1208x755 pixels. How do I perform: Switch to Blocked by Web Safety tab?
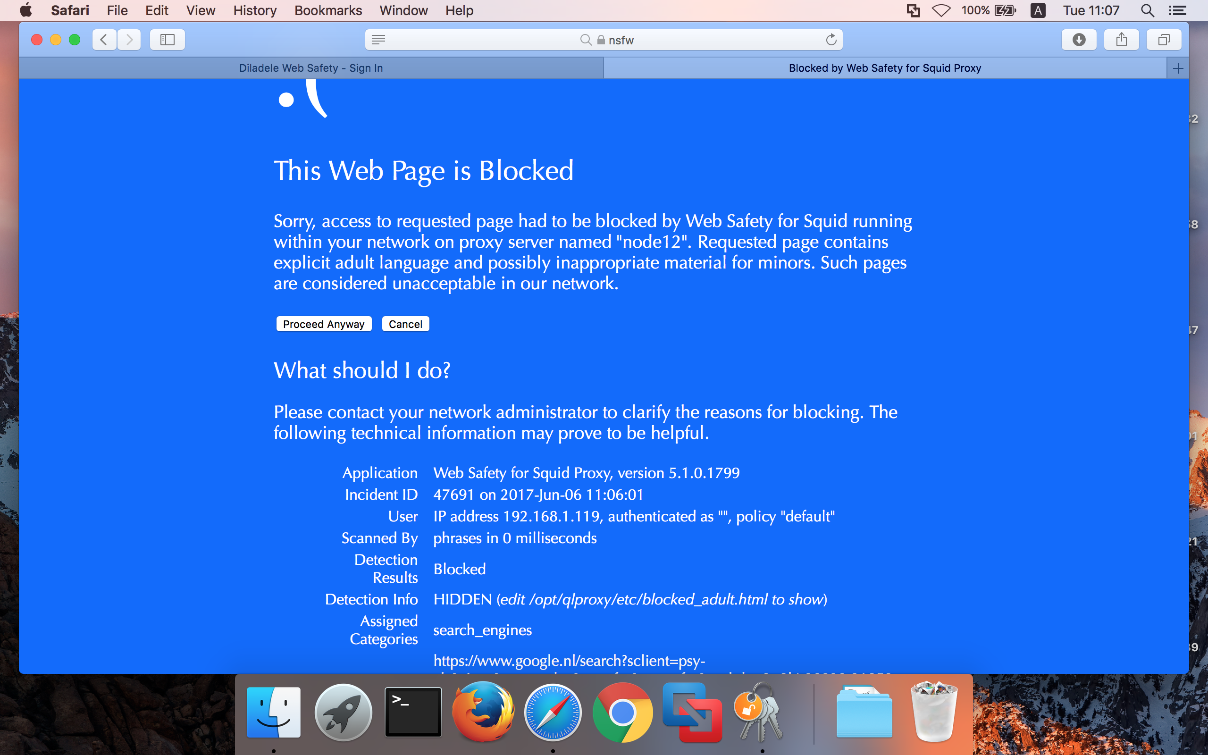point(884,67)
